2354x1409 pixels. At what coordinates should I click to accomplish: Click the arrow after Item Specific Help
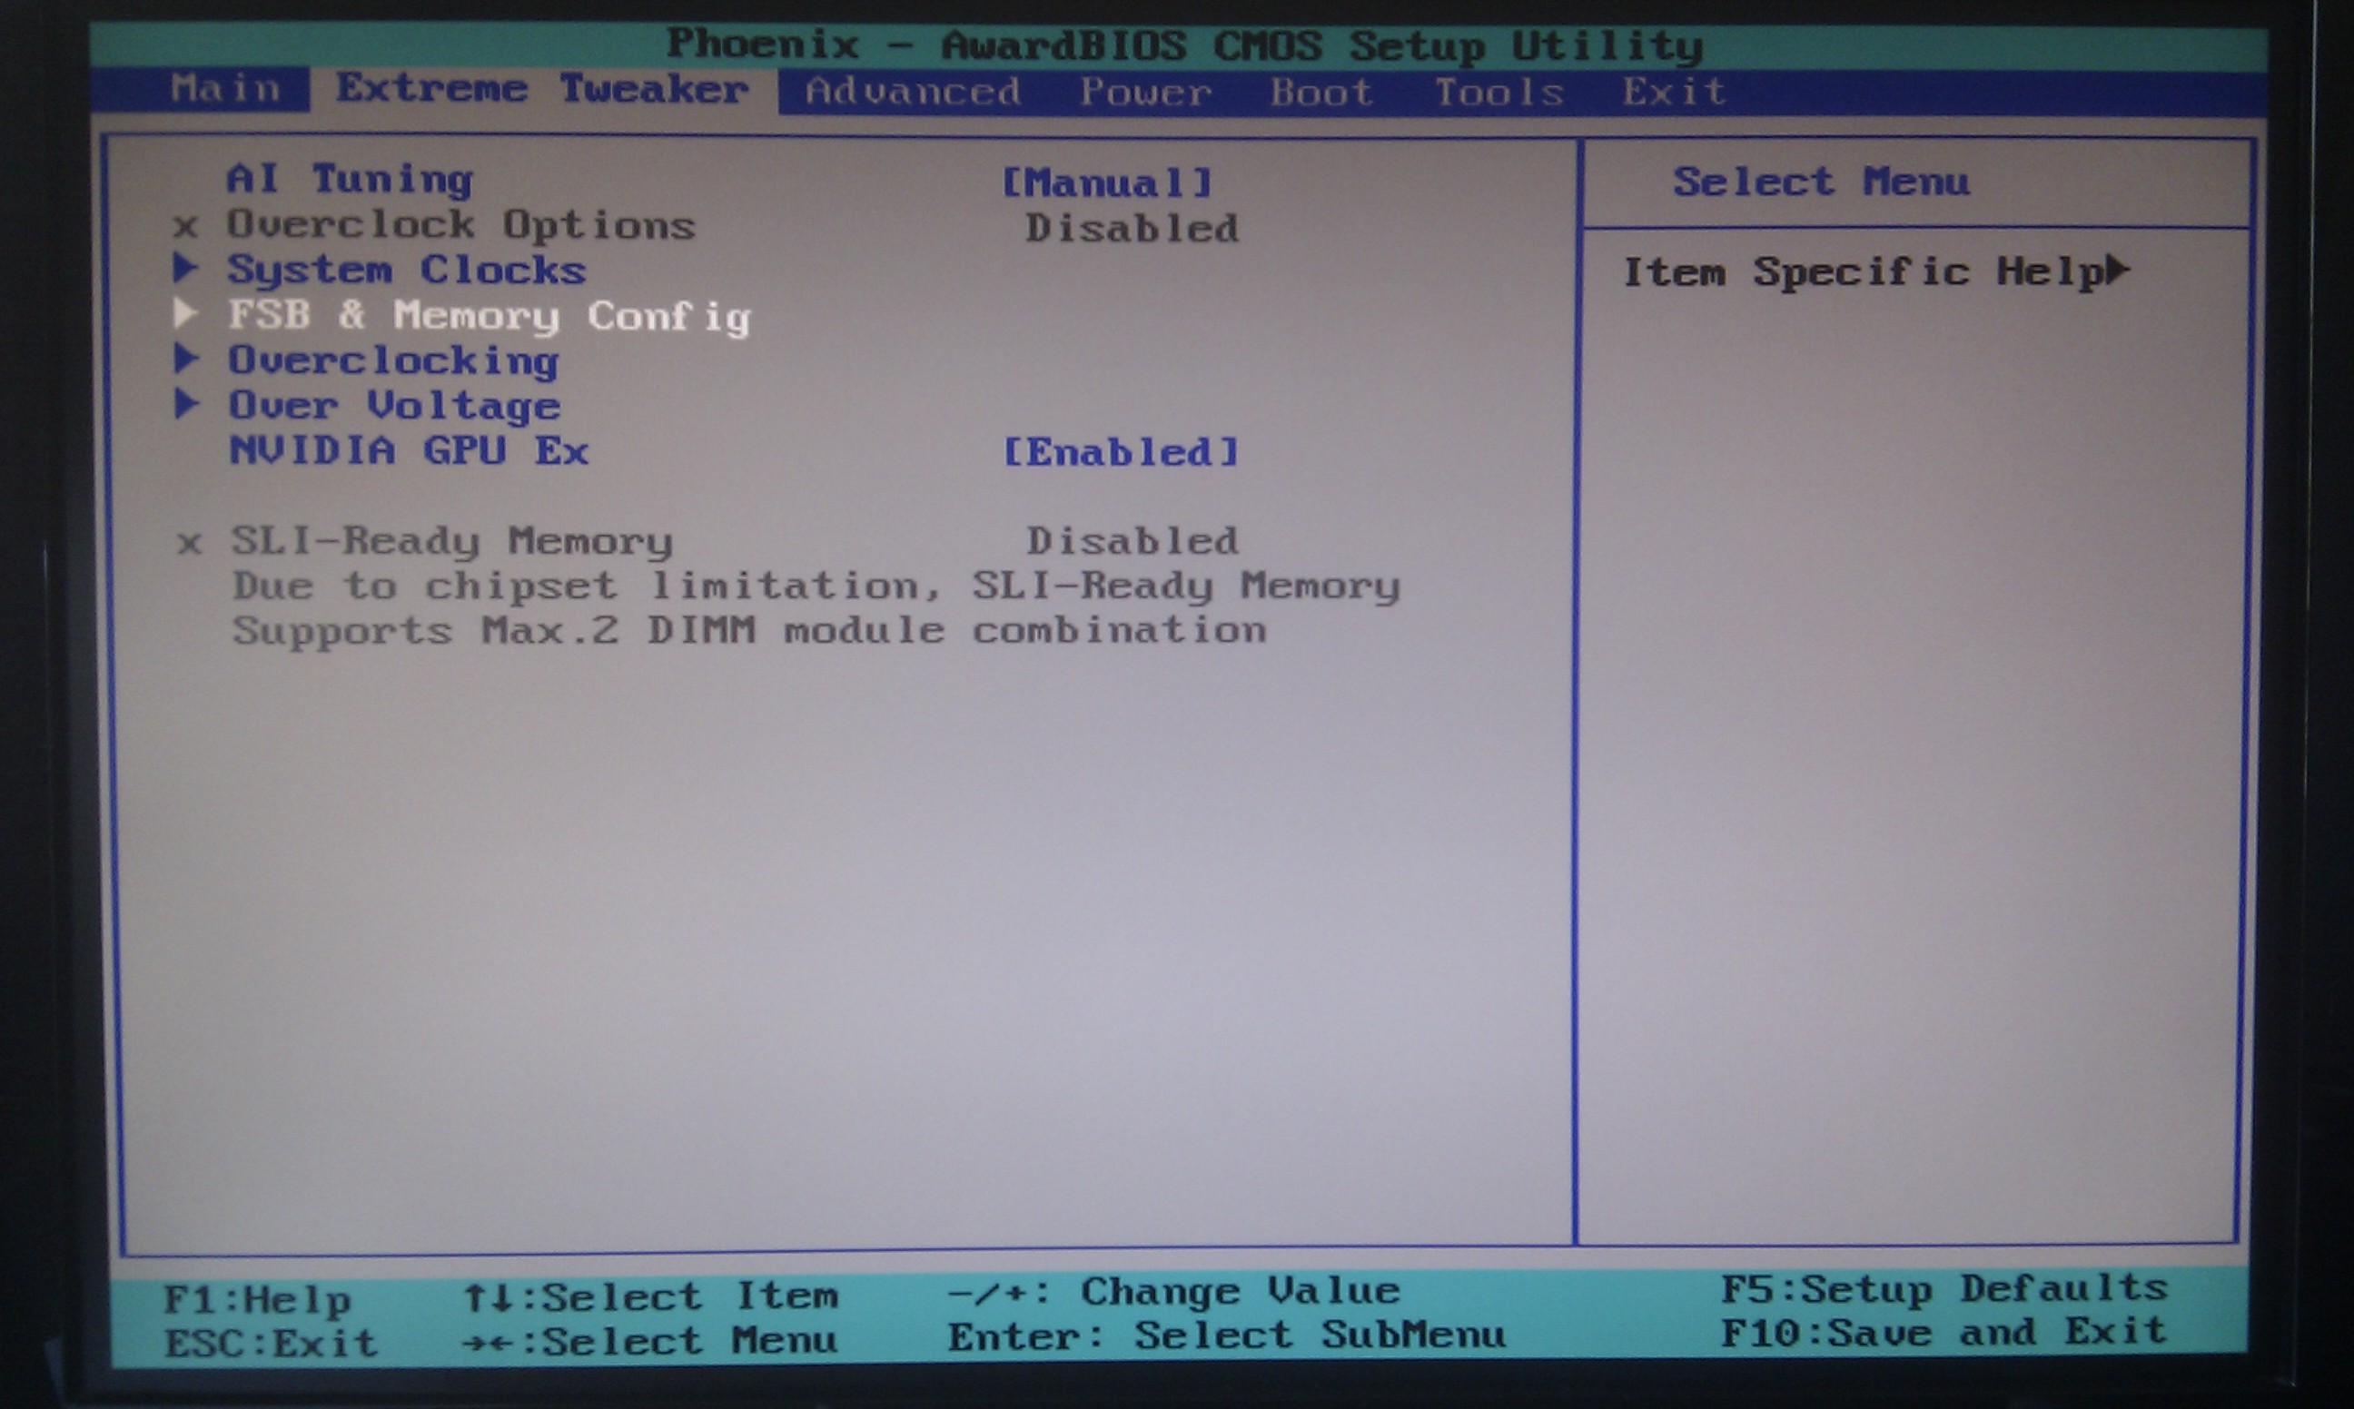tap(2117, 271)
